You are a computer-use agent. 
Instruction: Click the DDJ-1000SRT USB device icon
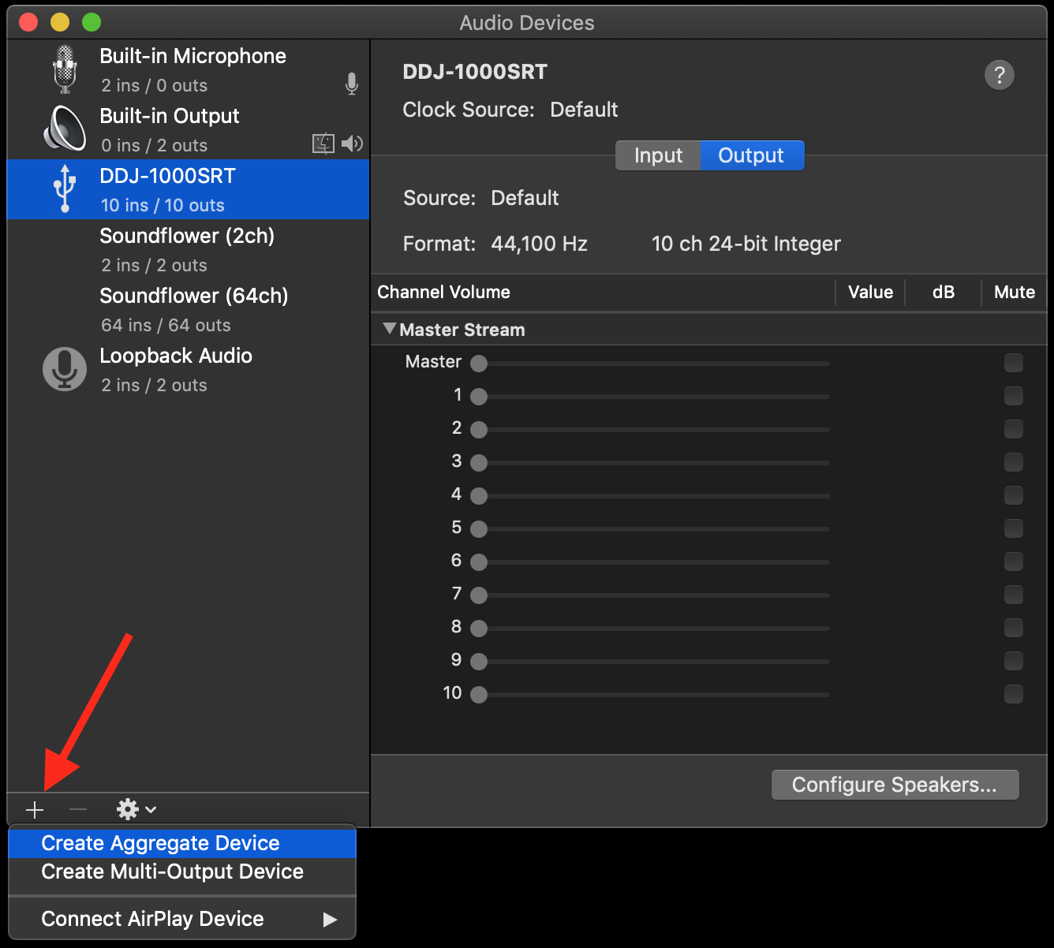pos(65,189)
